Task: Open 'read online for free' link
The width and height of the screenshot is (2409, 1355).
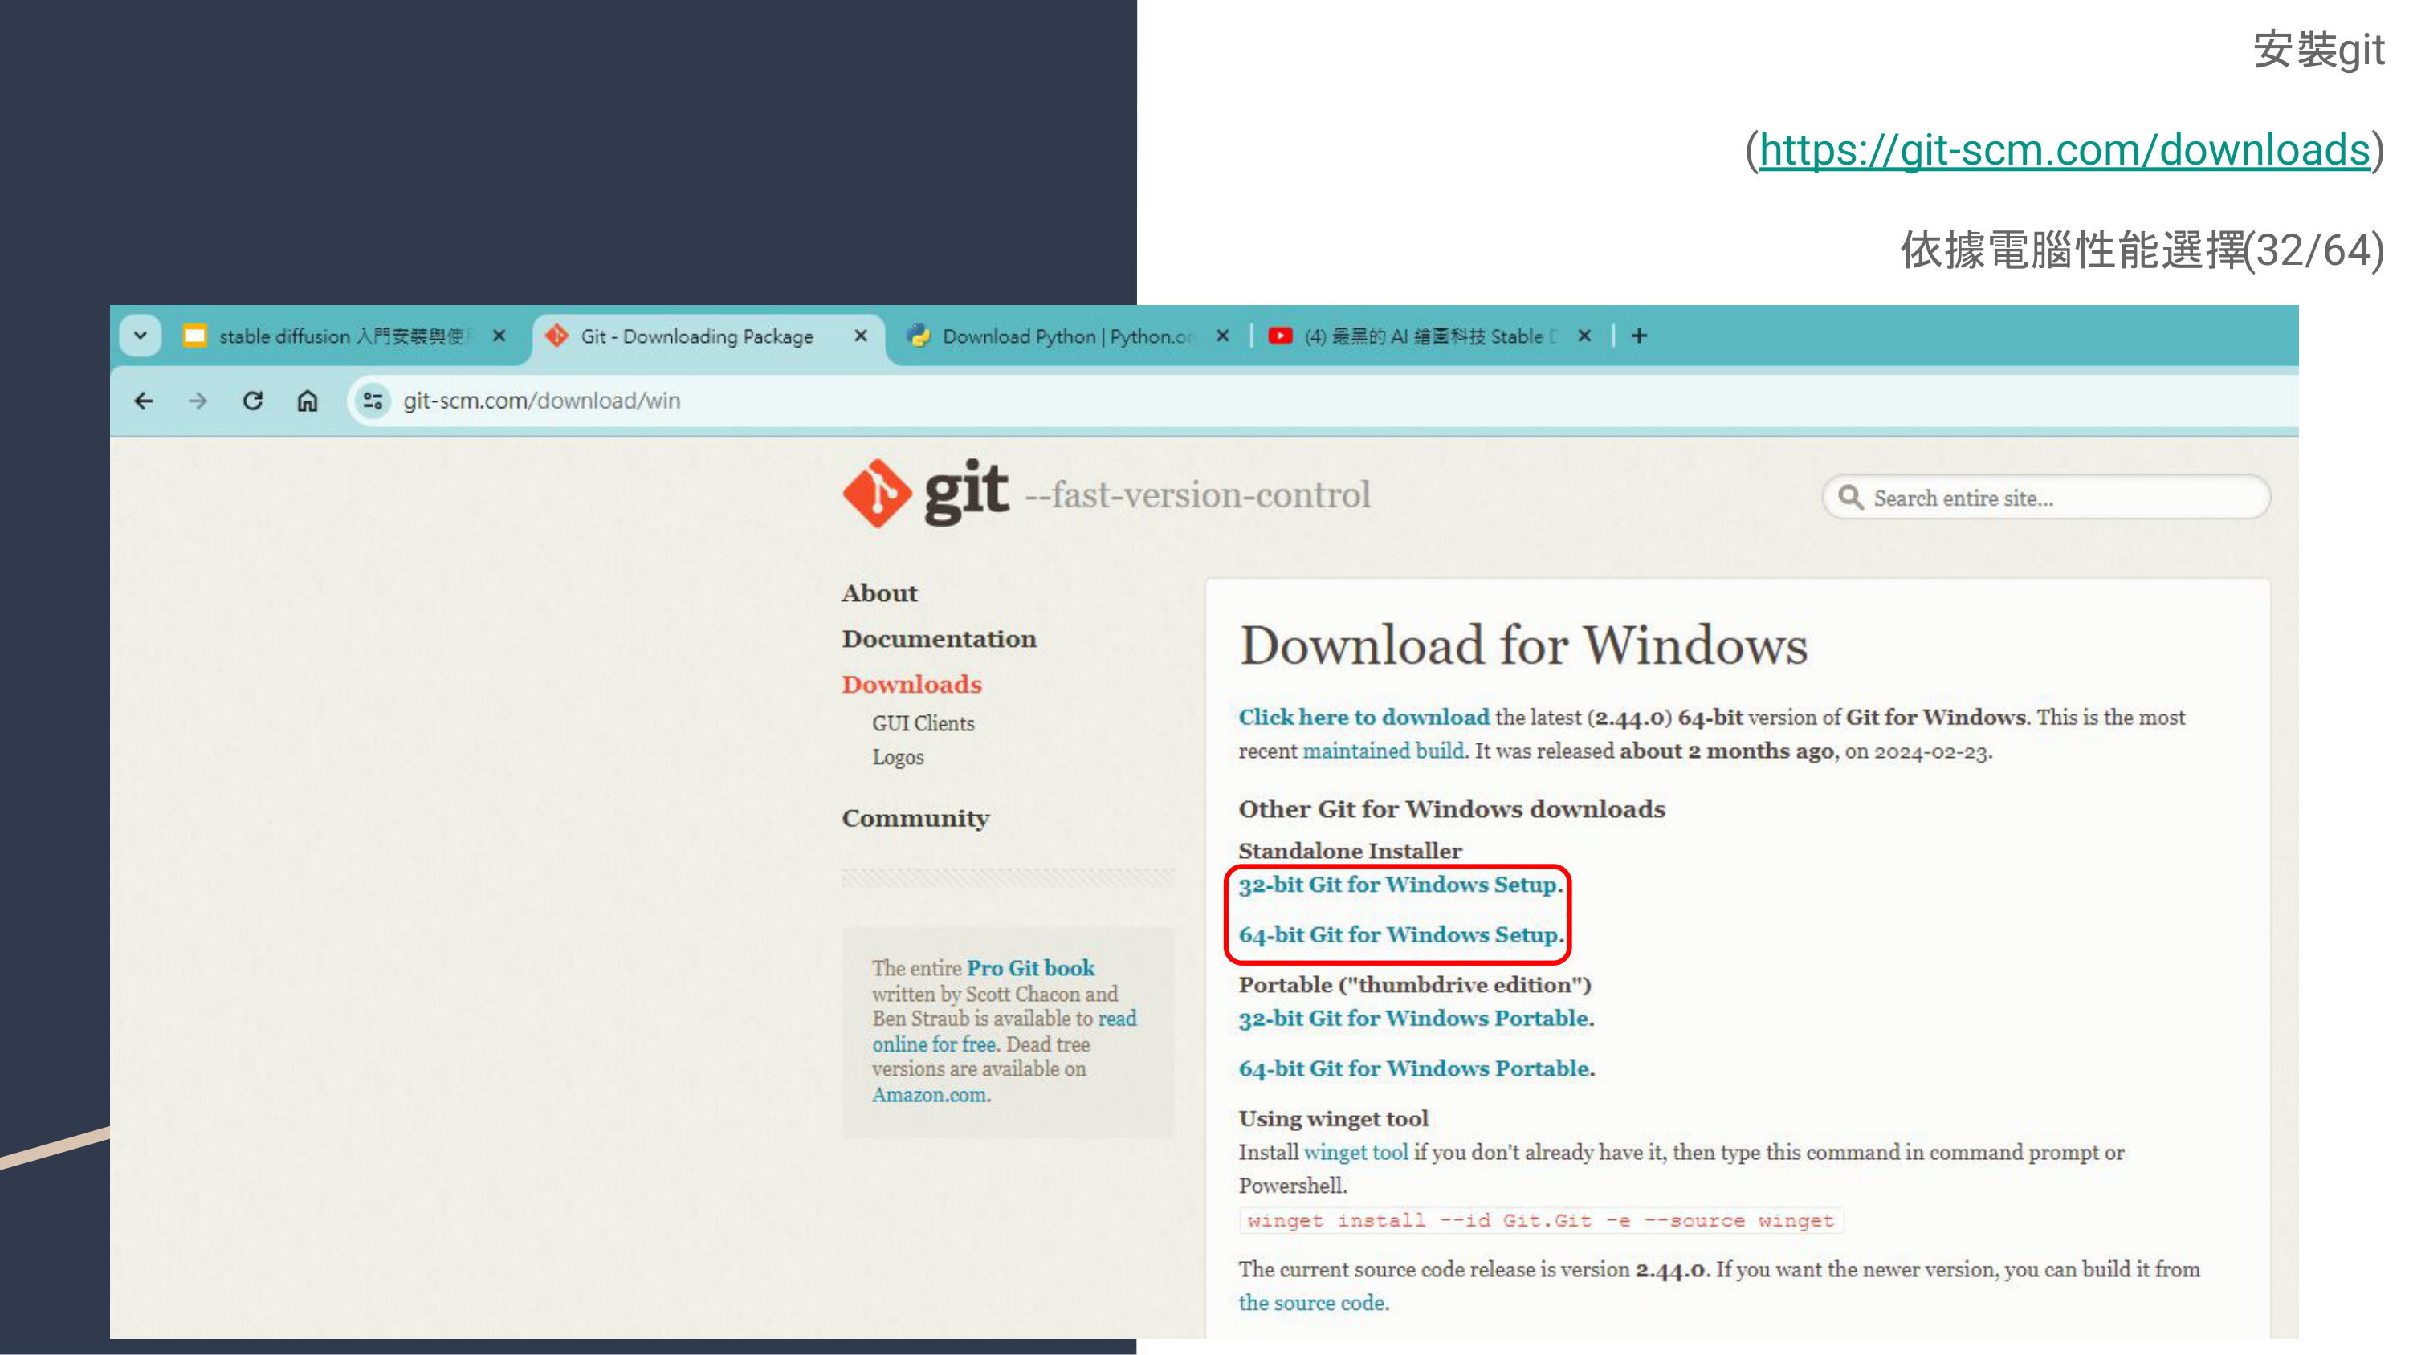Action: (1005, 1032)
